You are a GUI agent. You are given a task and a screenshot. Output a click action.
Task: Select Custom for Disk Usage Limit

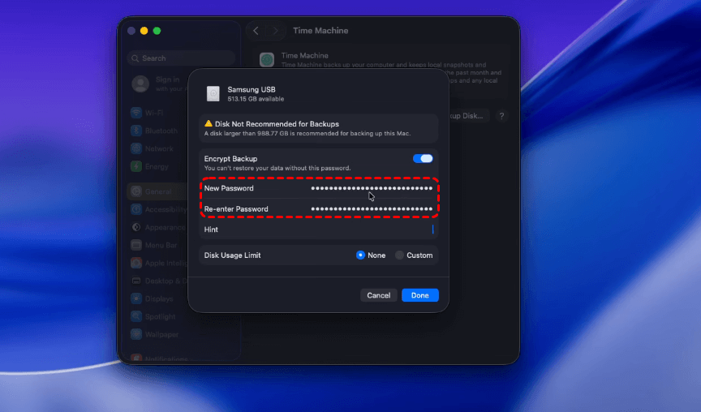pos(399,255)
